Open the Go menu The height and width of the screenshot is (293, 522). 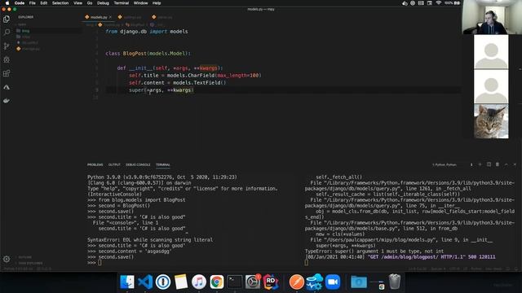point(90,3)
